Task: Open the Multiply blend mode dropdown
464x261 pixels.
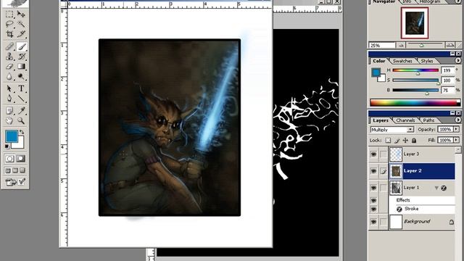Action: click(x=410, y=130)
